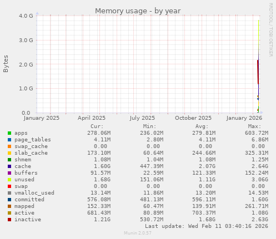Image resolution: width=276 pixels, height=239 pixels.
Task: Click the 'July 2025' x-axis label
Action: [142, 118]
